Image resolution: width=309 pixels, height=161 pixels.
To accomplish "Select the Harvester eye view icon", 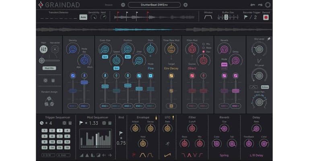I will pyautogui.click(x=55, y=49).
